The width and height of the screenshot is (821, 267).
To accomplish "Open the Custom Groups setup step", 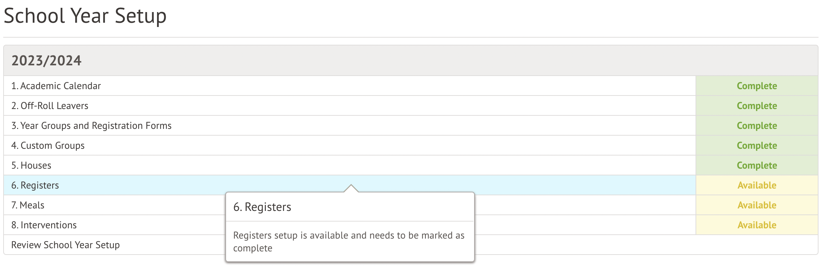I will point(48,146).
